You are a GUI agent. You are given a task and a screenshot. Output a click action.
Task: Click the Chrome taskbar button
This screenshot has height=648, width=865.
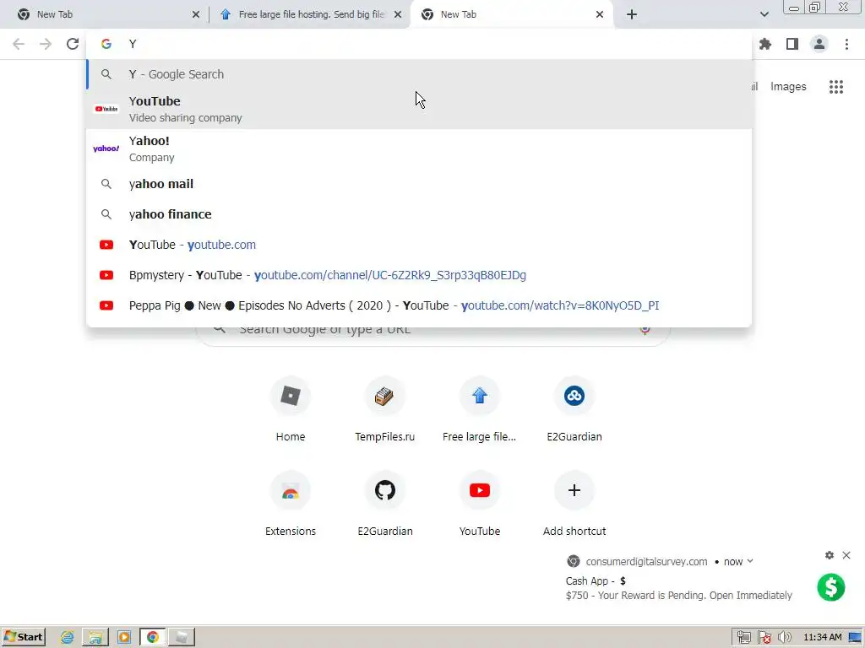(153, 638)
